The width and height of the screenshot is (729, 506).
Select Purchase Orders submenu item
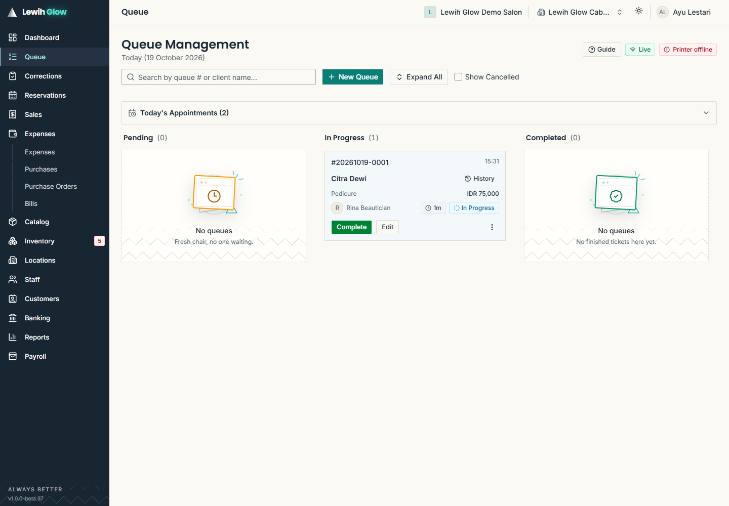[51, 186]
